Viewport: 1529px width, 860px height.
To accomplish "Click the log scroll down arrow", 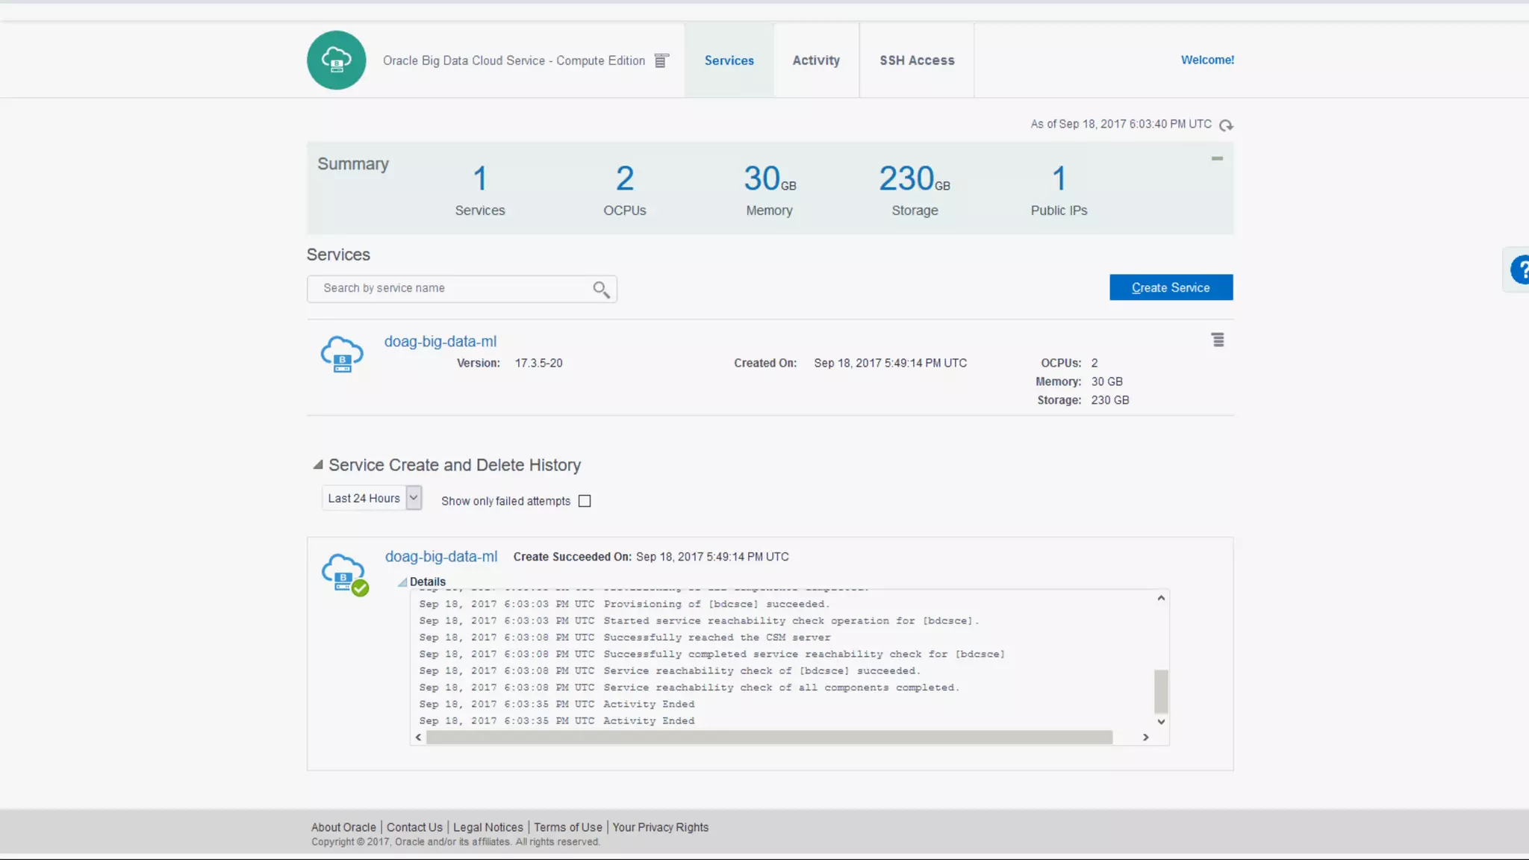I will point(1161,722).
